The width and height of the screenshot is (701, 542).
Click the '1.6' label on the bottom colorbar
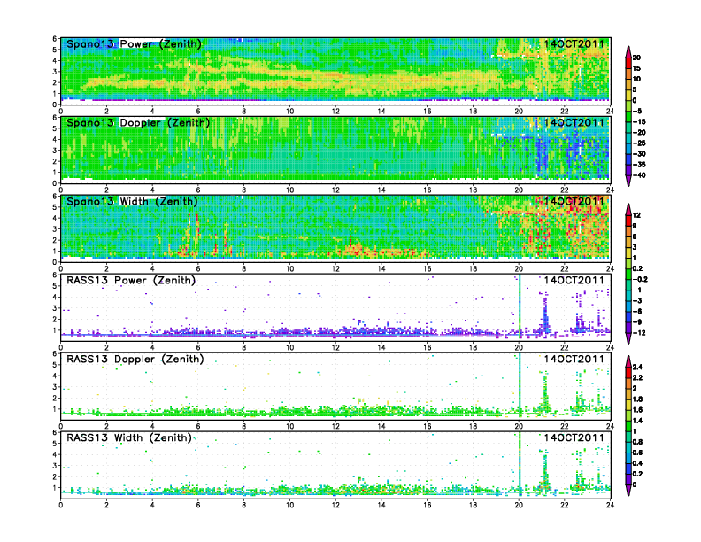tap(638, 410)
